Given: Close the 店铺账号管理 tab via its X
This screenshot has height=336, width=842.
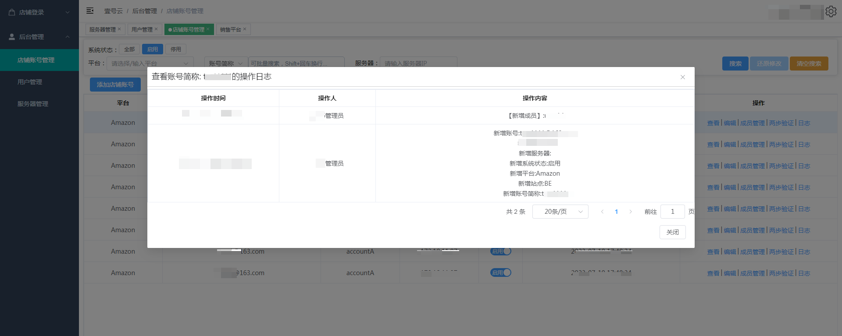Looking at the screenshot, I should (208, 29).
